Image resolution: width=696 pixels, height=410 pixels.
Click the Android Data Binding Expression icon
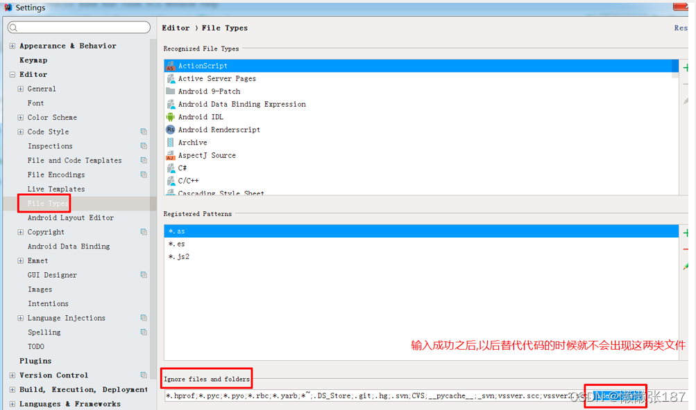pyautogui.click(x=171, y=104)
